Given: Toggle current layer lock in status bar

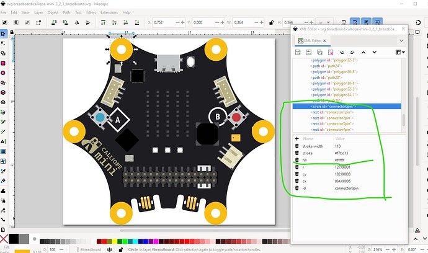Looking at the screenshot, I should point(121,249).
